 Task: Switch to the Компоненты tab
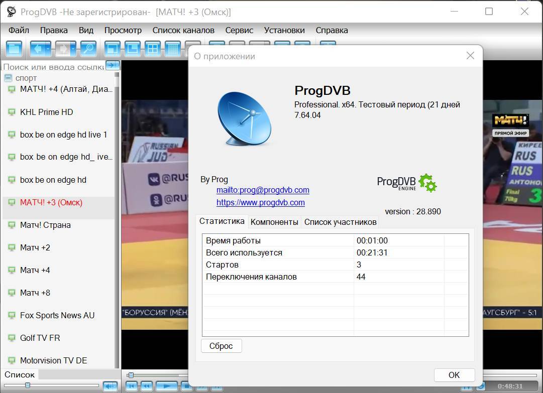(x=274, y=222)
